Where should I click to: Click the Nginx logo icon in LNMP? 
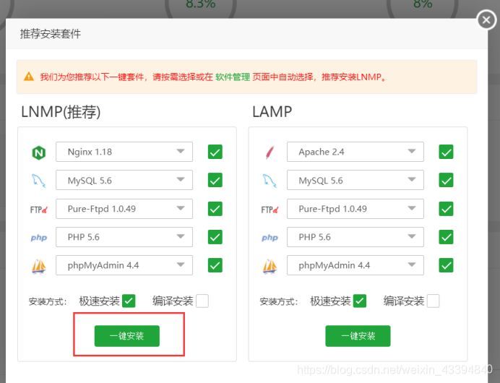39,152
